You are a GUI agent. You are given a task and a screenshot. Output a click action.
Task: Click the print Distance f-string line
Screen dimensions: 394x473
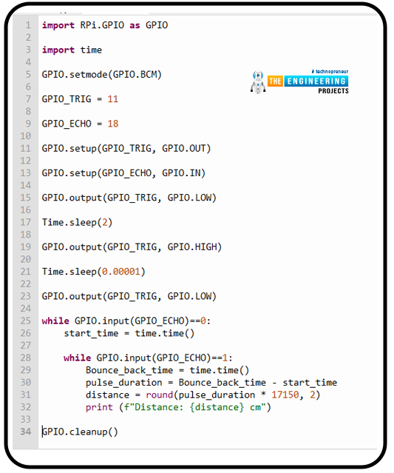pos(178,407)
